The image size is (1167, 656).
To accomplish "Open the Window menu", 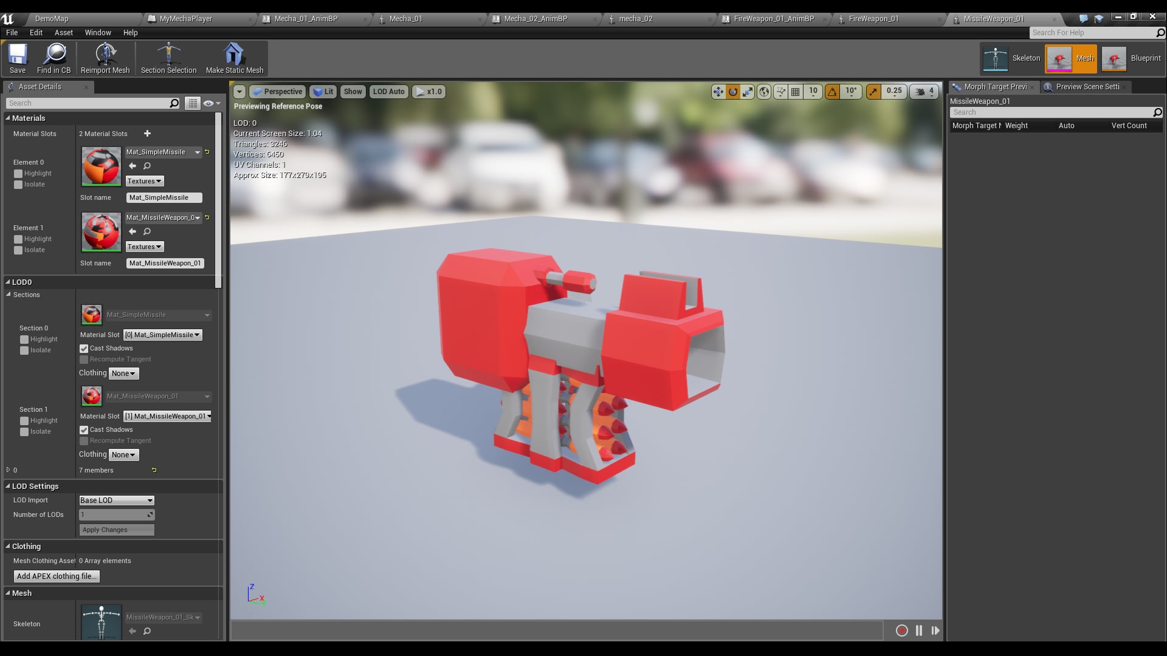I will (97, 33).
